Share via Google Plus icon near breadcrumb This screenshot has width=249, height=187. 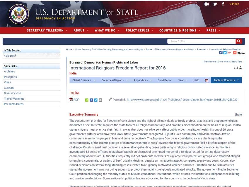pos(230,53)
